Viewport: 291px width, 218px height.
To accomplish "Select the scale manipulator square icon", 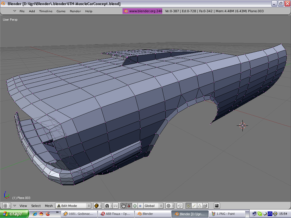I will pos(140,206).
